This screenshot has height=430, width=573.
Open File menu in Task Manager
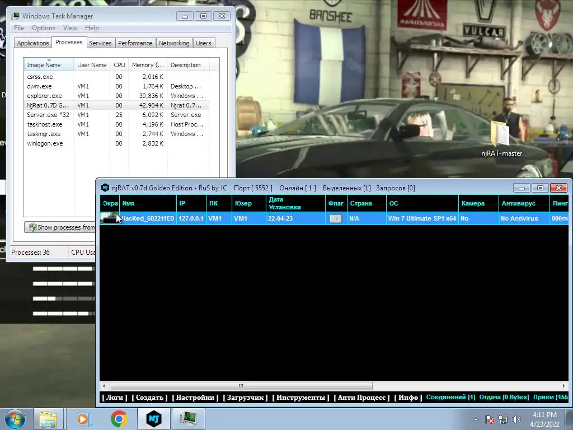(x=19, y=28)
